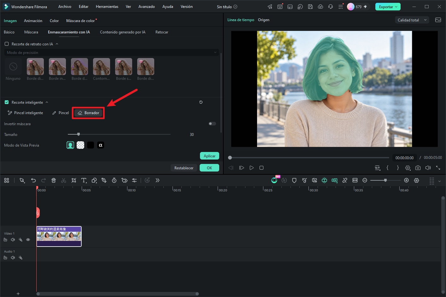Collapse the Recorte de retrato con IA section
The width and height of the screenshot is (446, 297).
tap(57, 44)
